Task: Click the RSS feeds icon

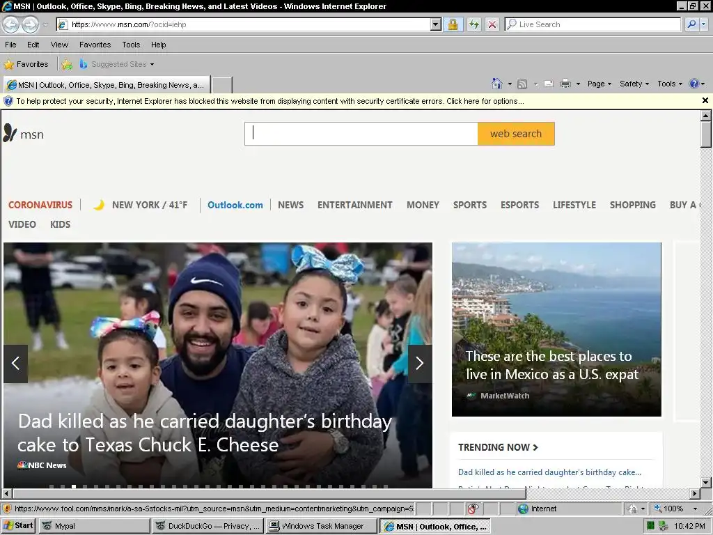Action: (522, 84)
